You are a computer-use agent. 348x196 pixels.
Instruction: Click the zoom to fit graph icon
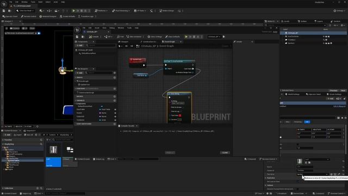coord(138,46)
